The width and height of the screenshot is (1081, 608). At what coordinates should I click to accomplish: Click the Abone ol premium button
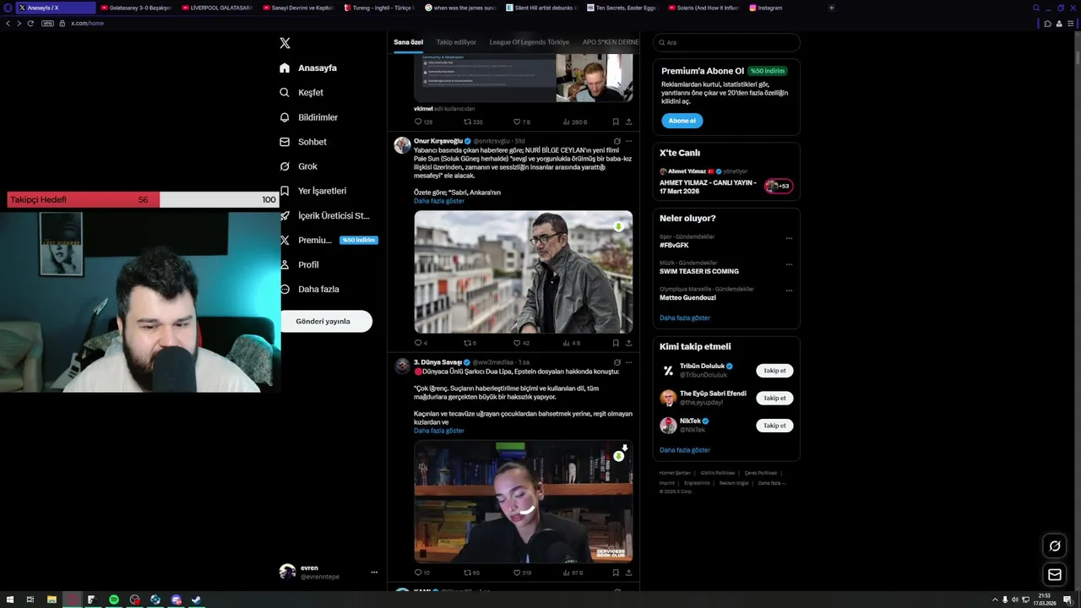[x=682, y=121]
